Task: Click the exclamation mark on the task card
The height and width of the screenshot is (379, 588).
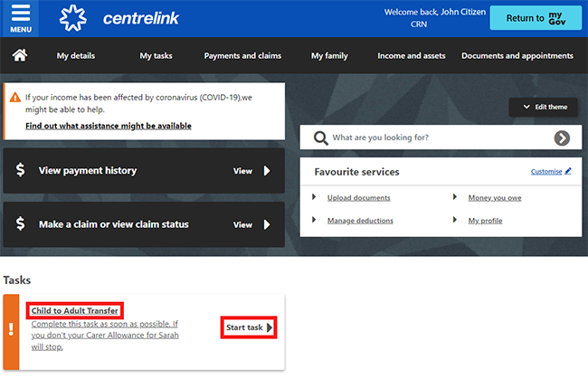Action: coord(11,328)
